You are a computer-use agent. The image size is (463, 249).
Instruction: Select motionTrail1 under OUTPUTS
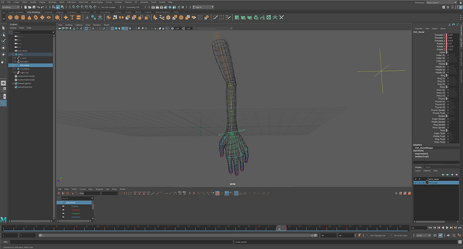422,156
